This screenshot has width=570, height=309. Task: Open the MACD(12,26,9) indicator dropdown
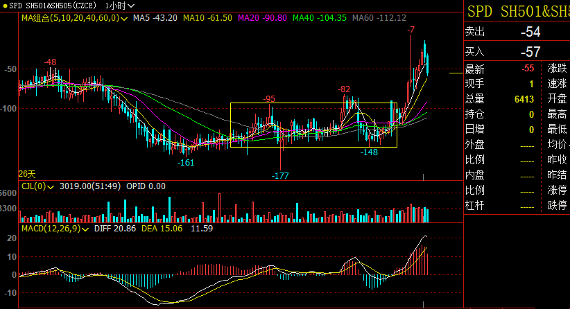85,227
